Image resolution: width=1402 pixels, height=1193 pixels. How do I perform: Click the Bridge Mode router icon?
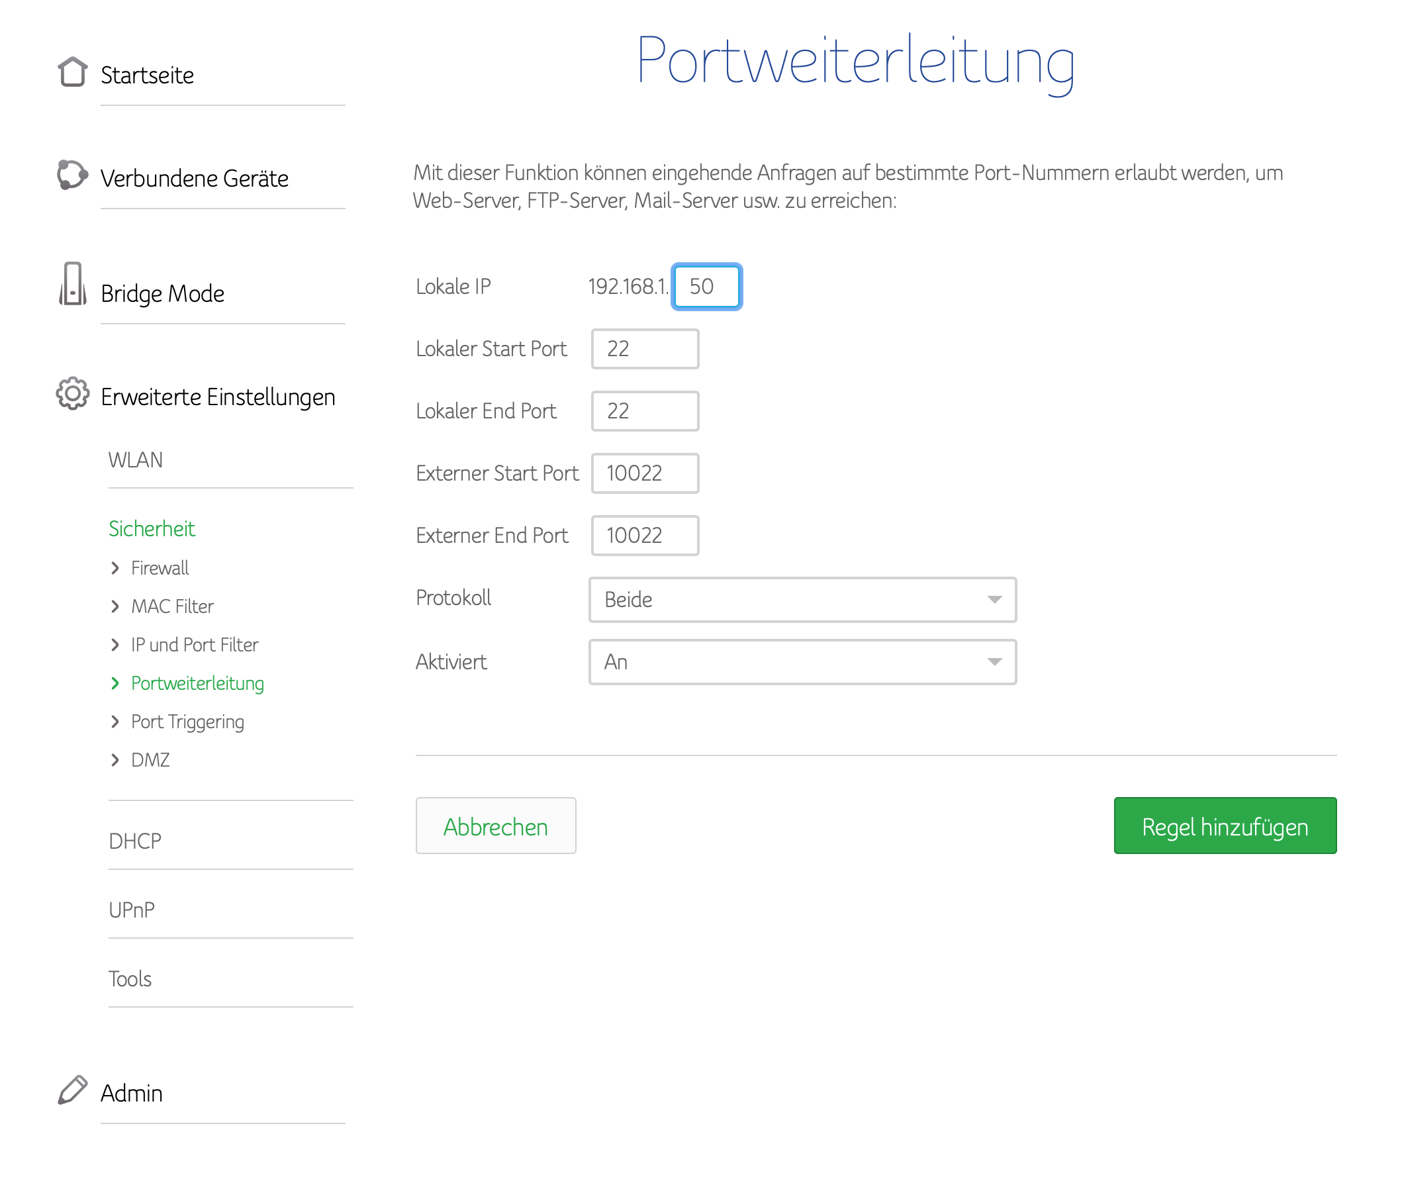[x=71, y=285]
